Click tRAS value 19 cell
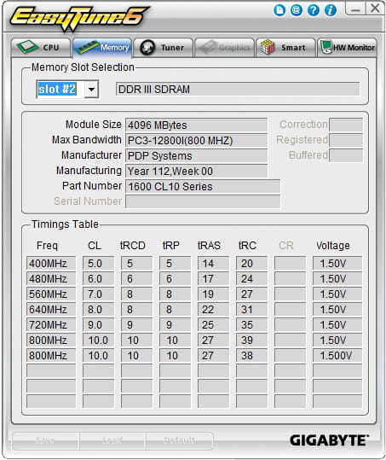Image resolution: width=386 pixels, height=460 pixels. click(213, 294)
